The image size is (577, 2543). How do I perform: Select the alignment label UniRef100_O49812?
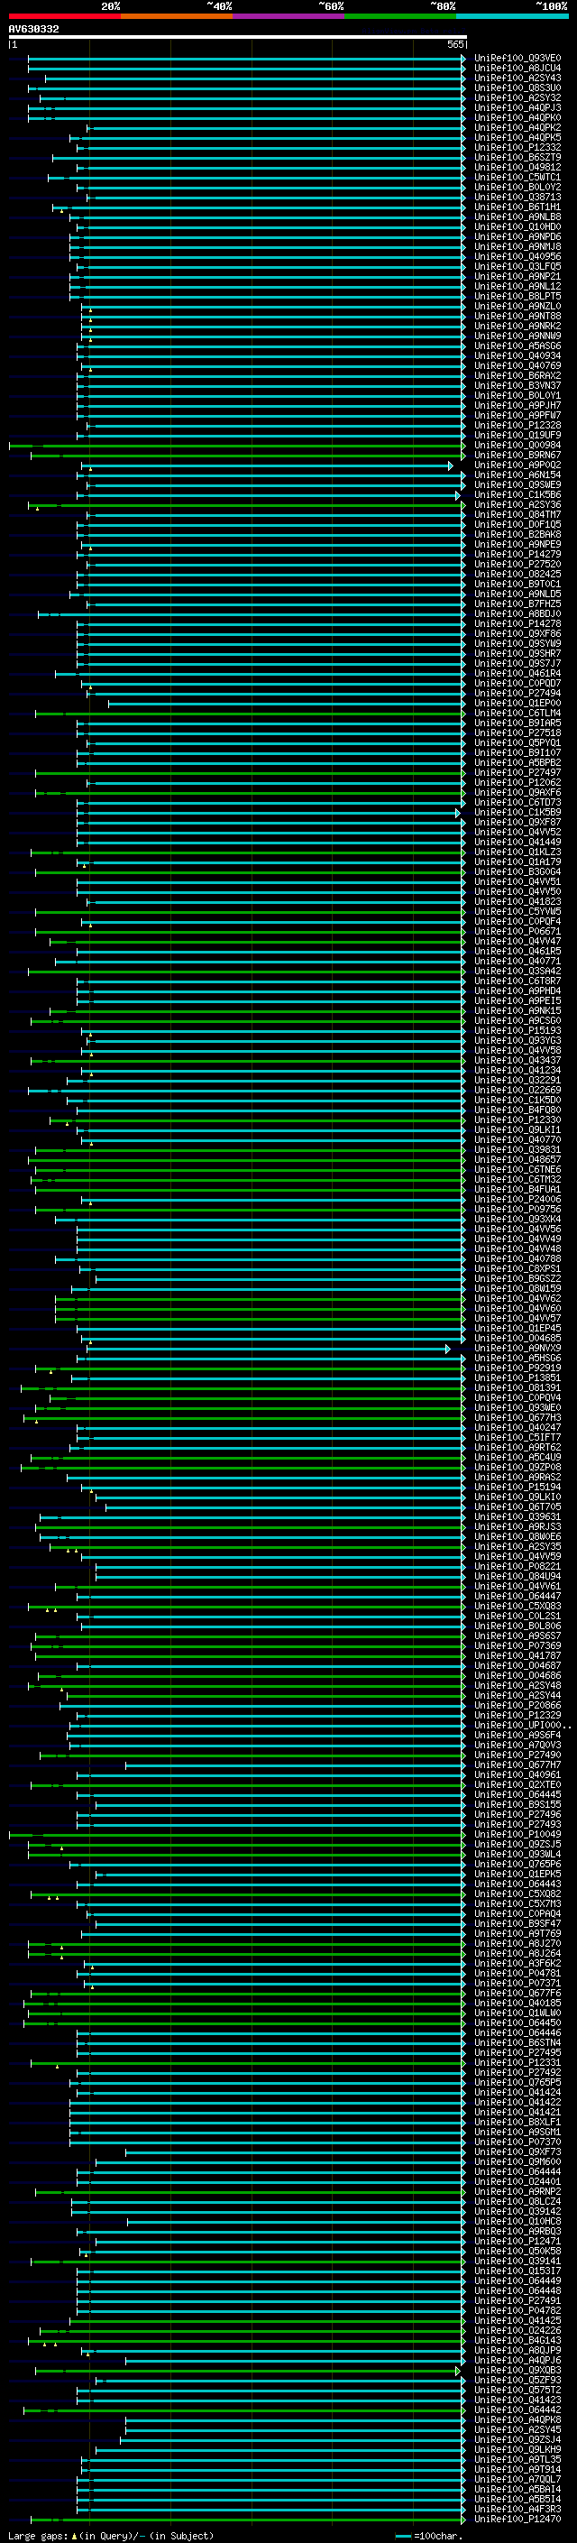click(517, 167)
